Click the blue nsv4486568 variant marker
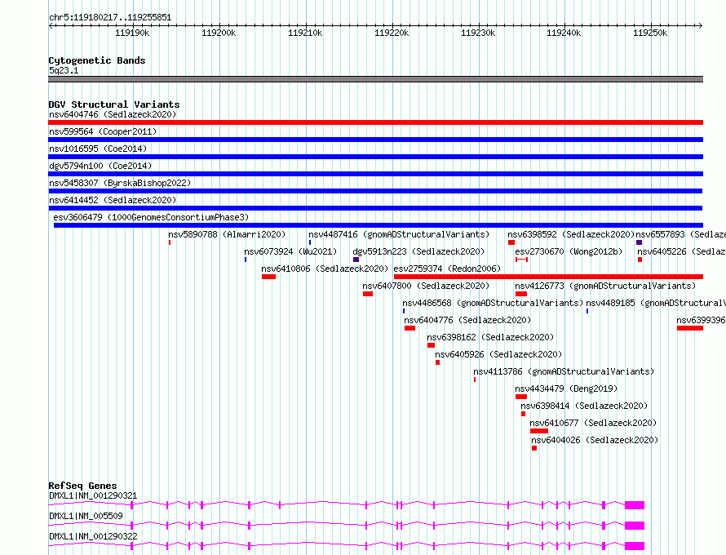726x555 pixels. (x=404, y=311)
